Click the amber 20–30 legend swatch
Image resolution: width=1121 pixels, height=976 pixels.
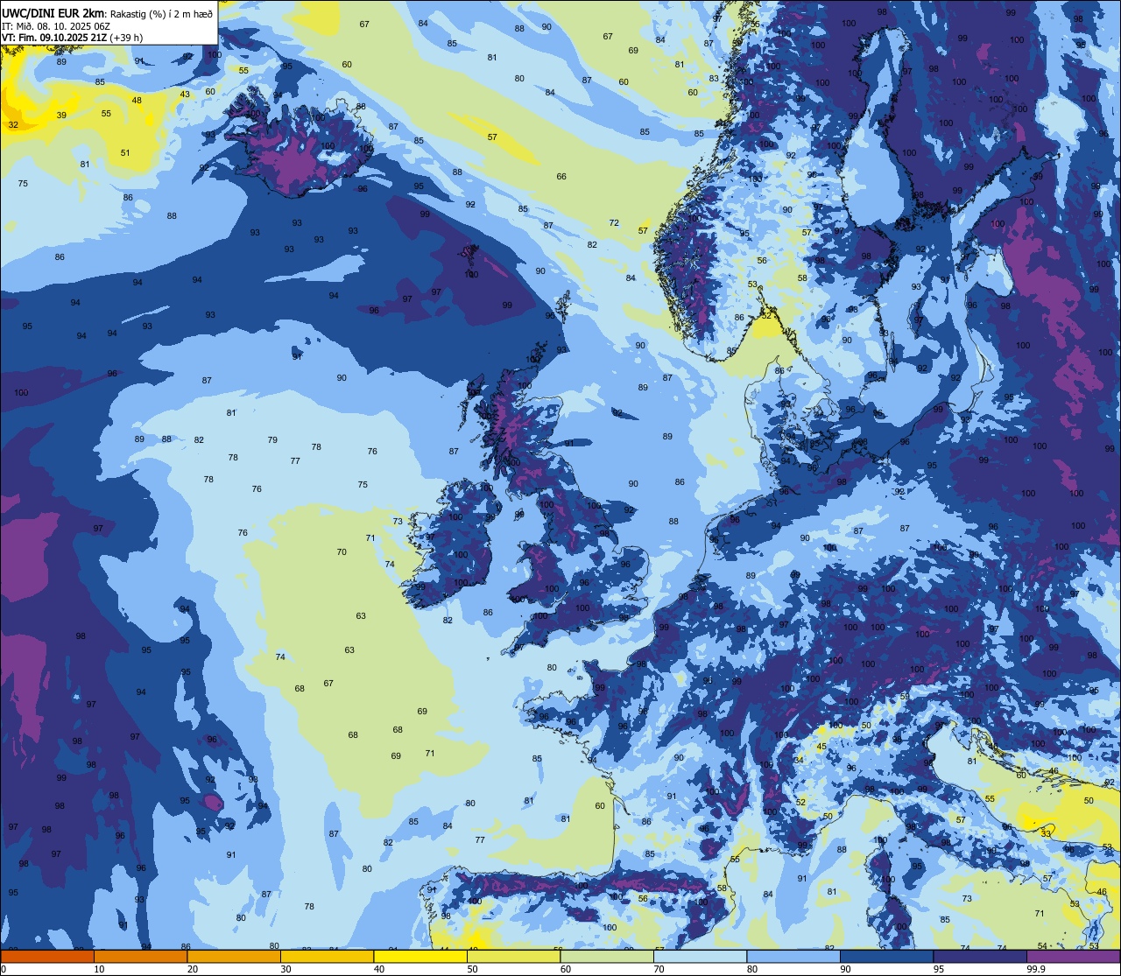point(233,956)
